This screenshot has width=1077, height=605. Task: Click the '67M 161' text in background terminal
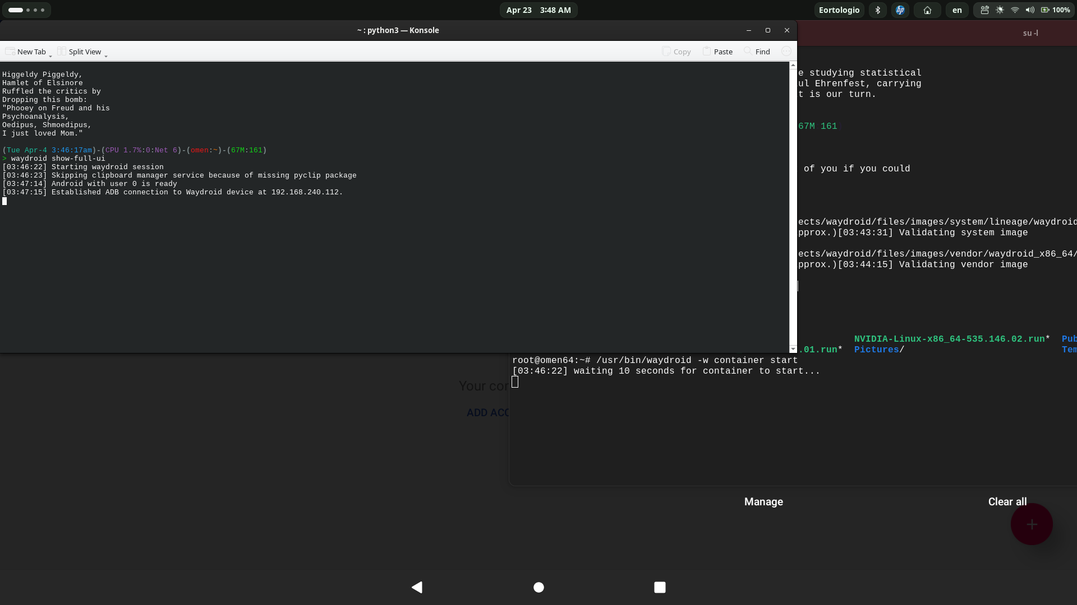(817, 126)
